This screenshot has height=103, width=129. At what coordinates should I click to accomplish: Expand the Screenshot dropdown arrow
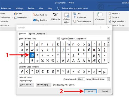(28, 17)
